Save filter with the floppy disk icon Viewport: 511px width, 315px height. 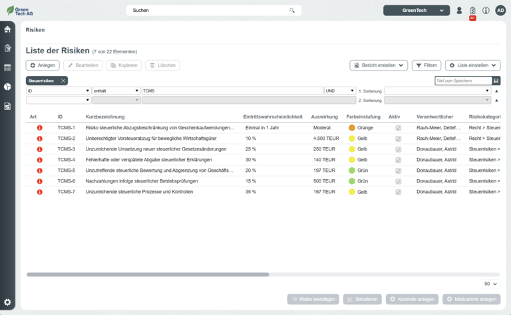point(496,81)
